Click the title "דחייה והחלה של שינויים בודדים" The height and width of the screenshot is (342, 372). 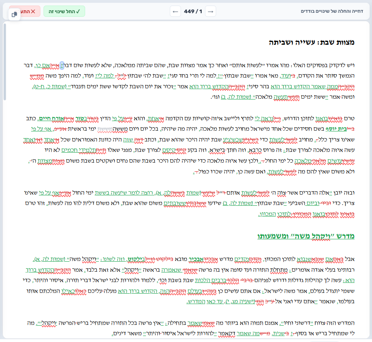pos(332,11)
